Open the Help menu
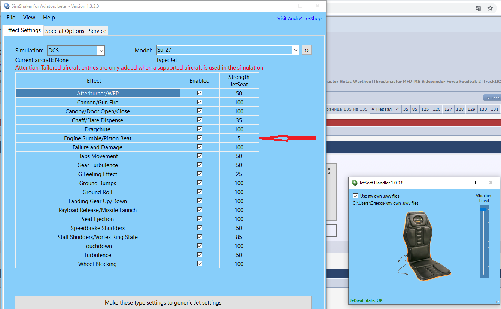This screenshot has width=501, height=309. 49,18
